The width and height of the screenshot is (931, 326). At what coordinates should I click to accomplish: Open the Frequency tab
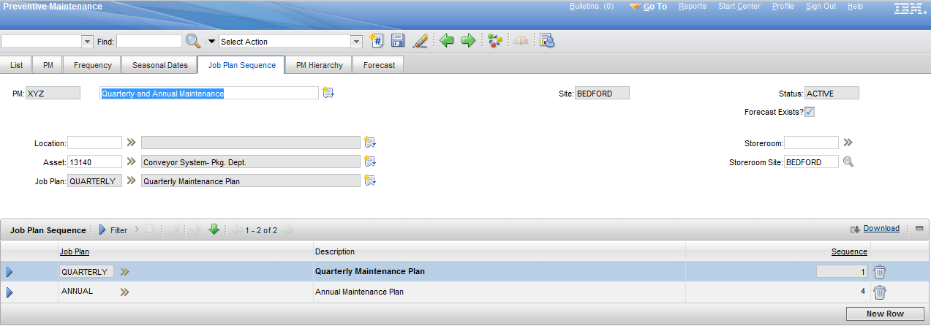(x=93, y=65)
